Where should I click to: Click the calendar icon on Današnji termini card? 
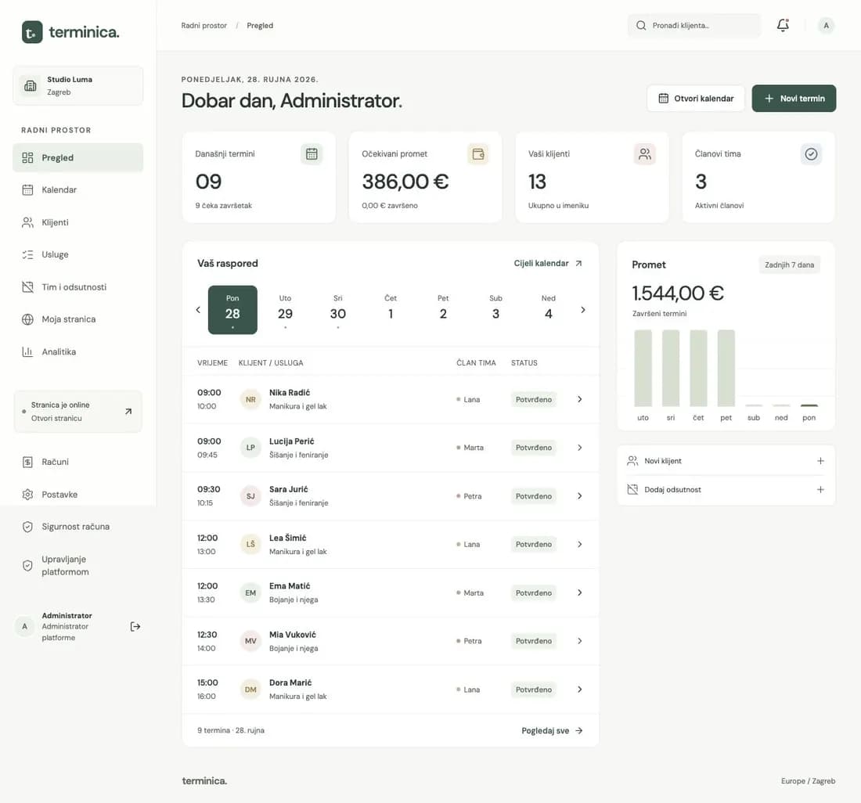tap(312, 154)
